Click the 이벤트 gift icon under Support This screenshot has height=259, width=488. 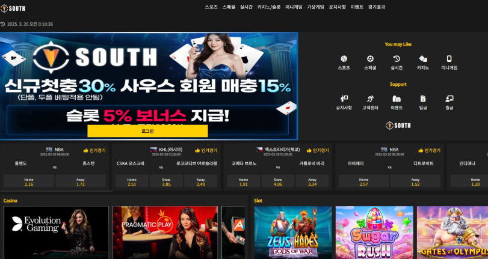pos(397,99)
